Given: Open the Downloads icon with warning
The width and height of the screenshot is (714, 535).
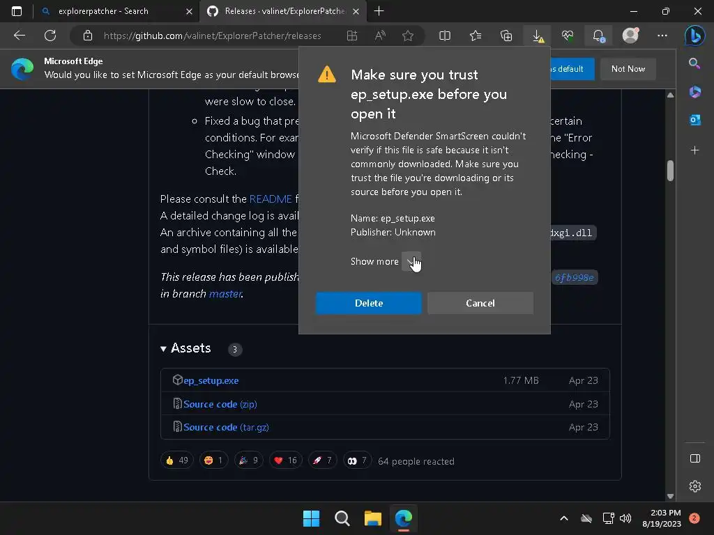Looking at the screenshot, I should point(538,36).
